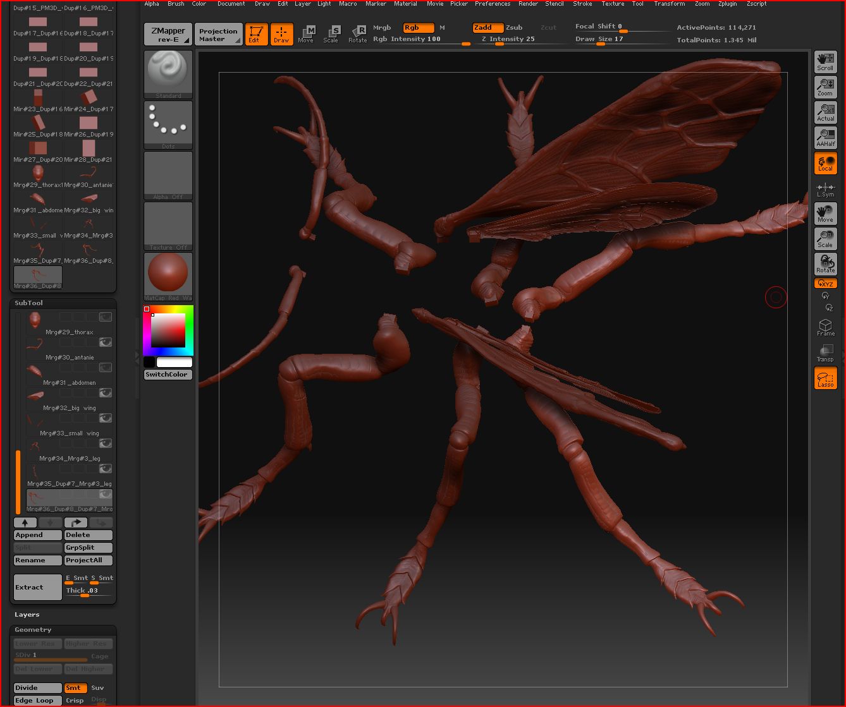Expand the Layers panel

[27, 615]
